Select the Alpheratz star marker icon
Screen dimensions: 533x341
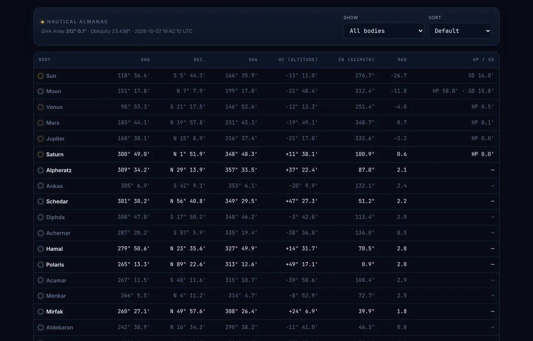coord(41,170)
